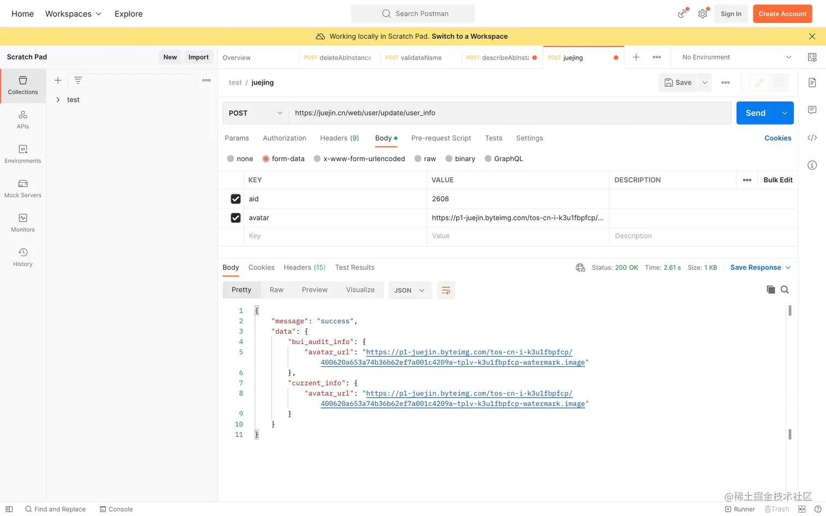
Task: Search within the response body
Action: coord(785,289)
